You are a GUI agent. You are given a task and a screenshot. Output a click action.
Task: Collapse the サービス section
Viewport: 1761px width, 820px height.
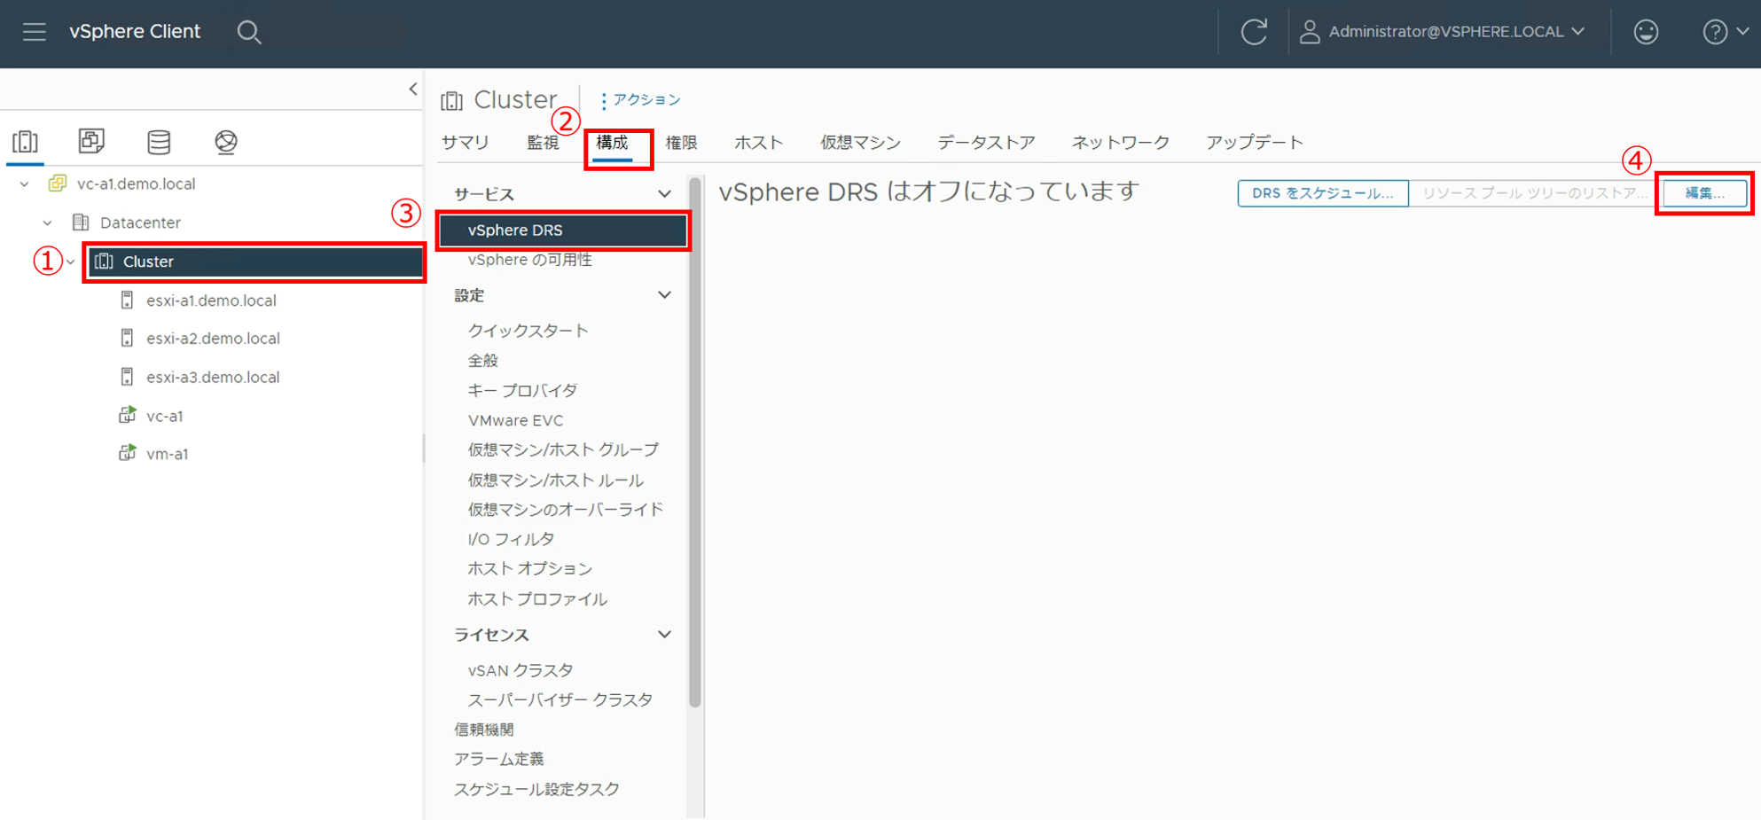click(x=664, y=193)
